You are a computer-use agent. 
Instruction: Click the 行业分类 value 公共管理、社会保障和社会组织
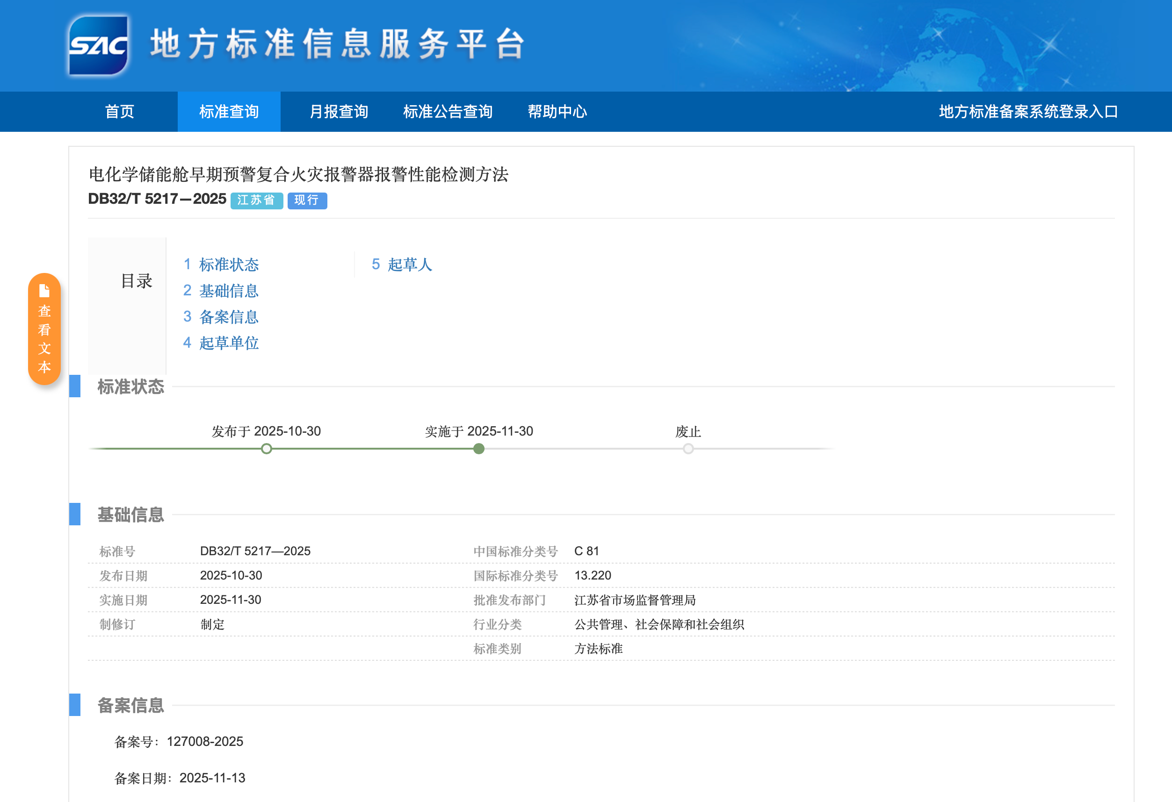[x=659, y=624]
